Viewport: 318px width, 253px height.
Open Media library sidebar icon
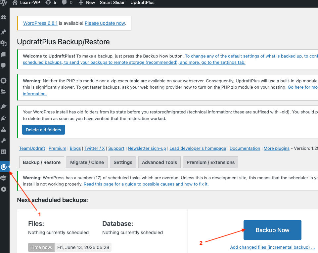4,43
